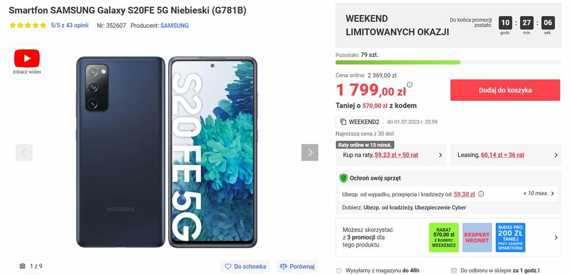Click the green remaining stock progress bar

click(x=398, y=62)
